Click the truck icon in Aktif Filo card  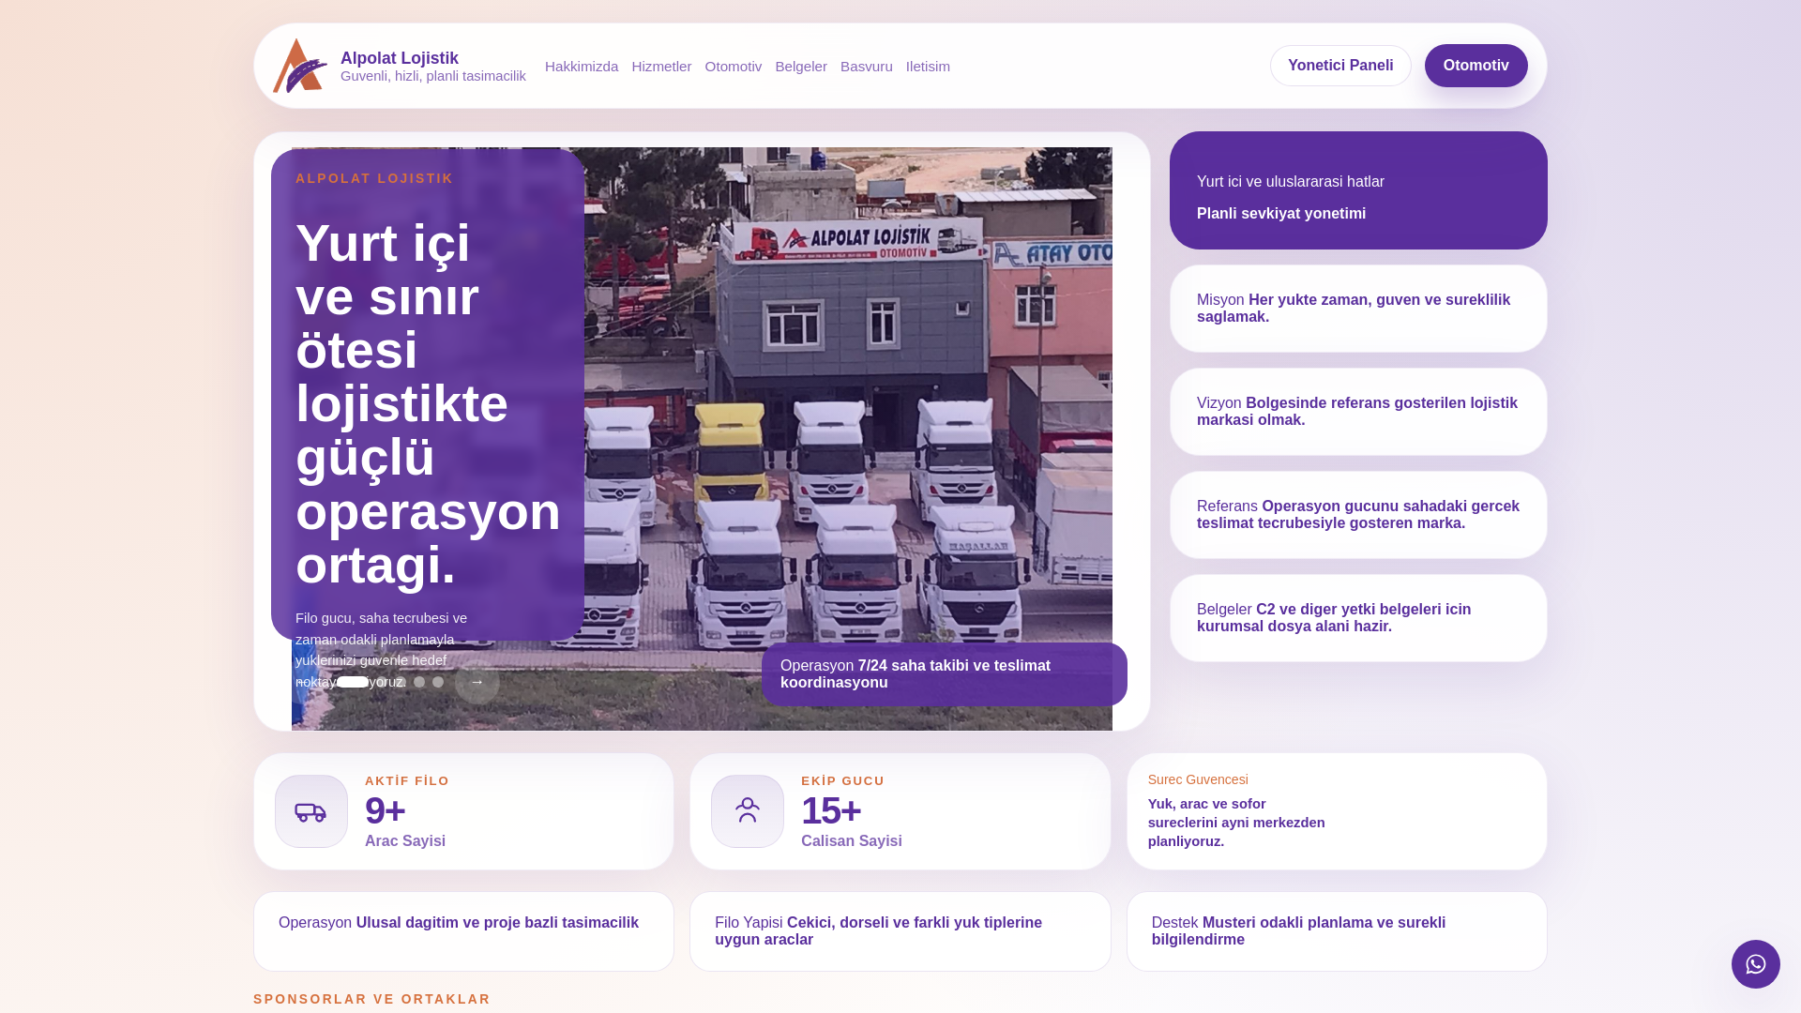point(310,811)
